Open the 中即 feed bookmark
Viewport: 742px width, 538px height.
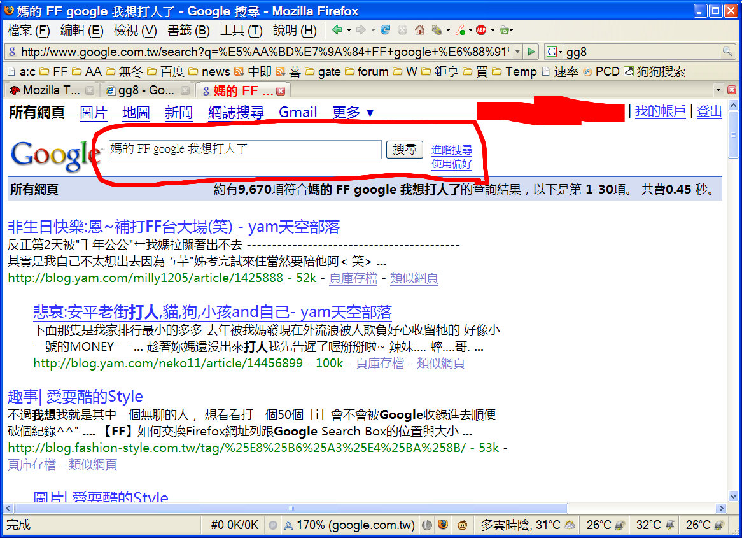253,71
